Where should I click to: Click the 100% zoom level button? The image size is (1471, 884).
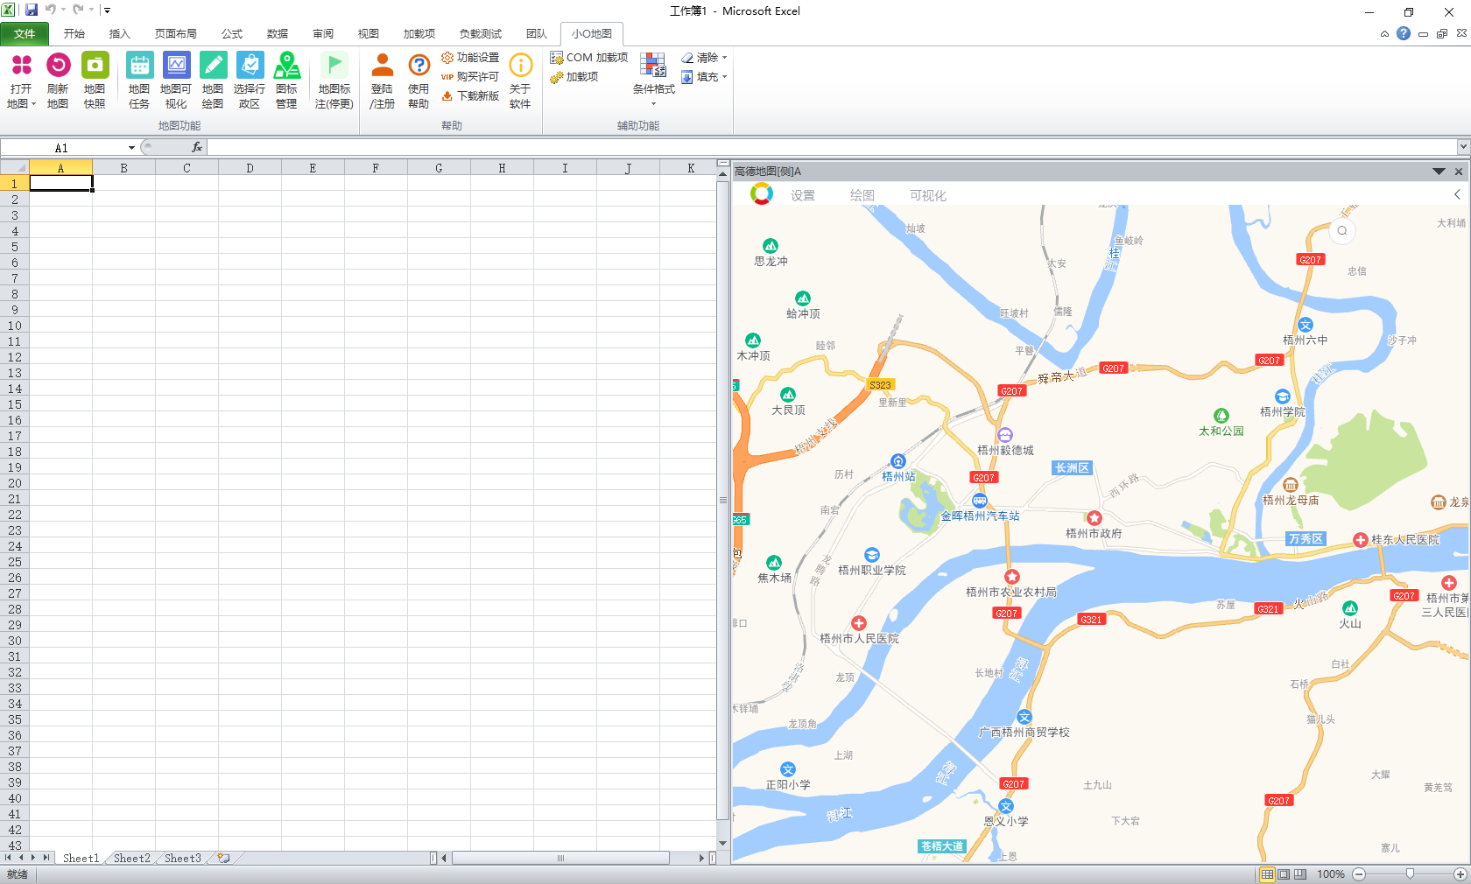1331,874
